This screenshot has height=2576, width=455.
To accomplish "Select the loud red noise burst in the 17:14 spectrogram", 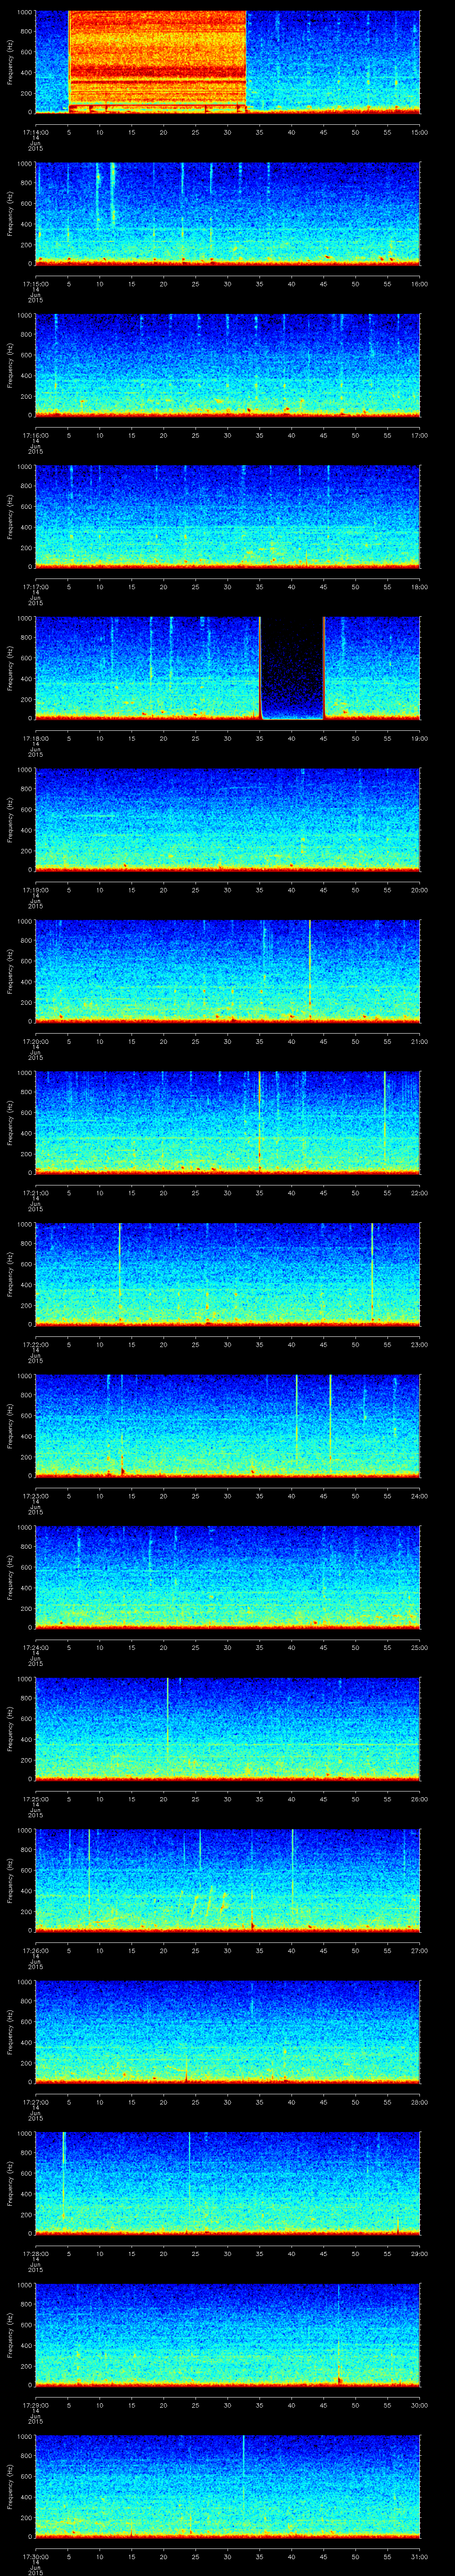I will (157, 62).
